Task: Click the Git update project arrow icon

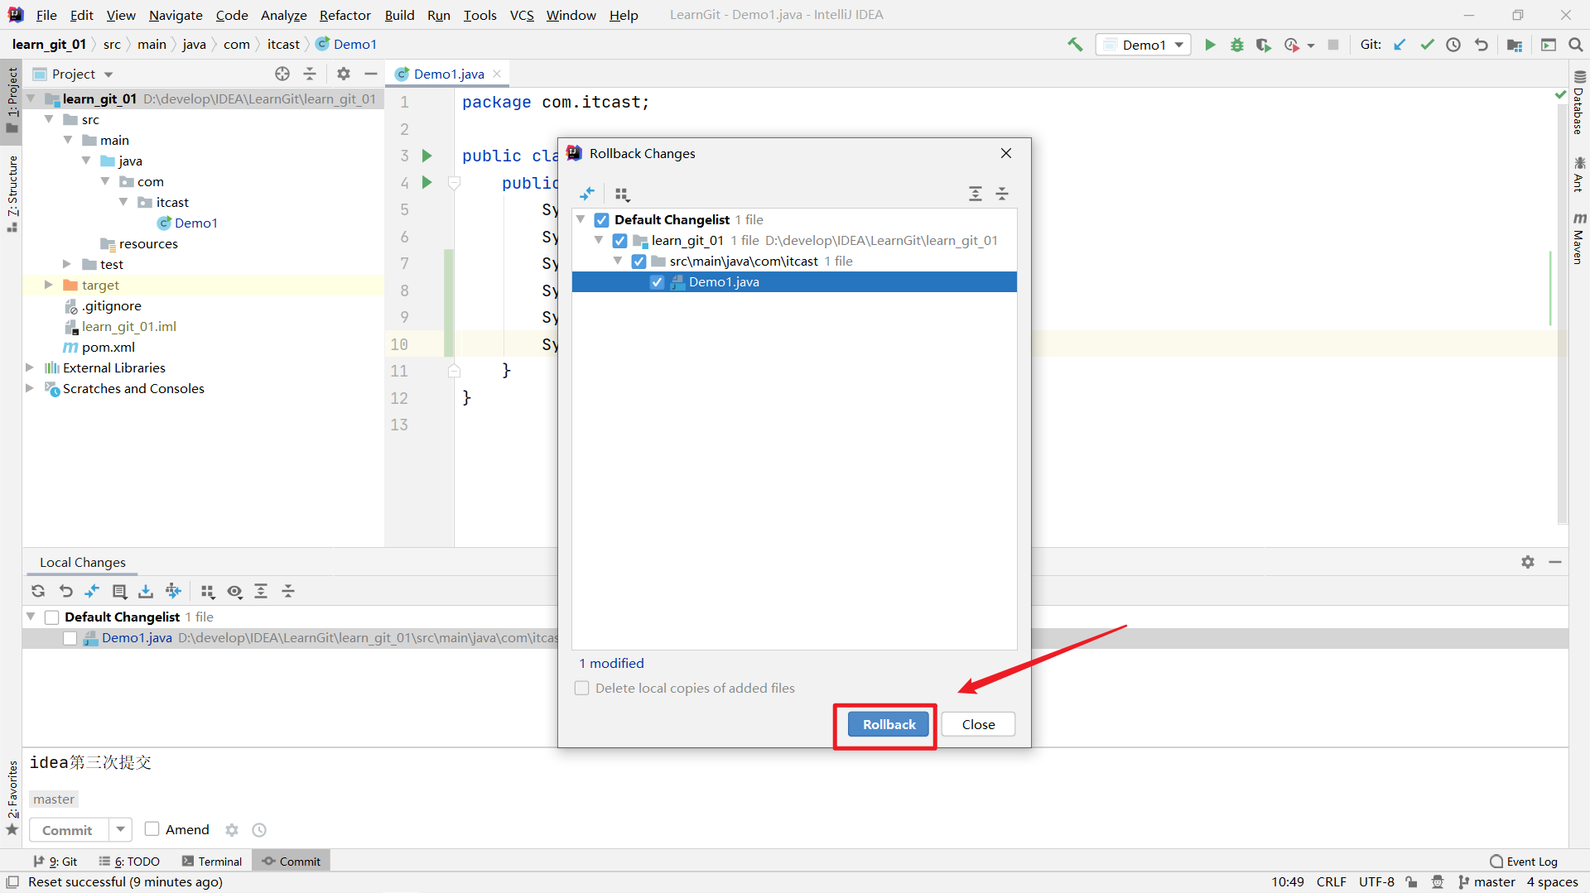Action: (1400, 45)
